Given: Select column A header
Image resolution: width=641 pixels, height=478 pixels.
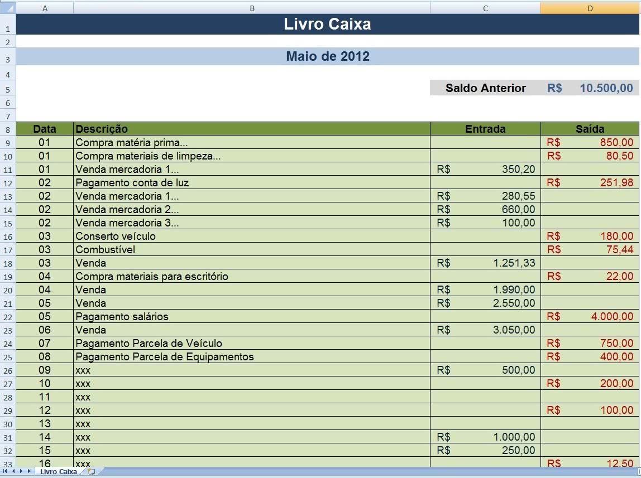Looking at the screenshot, I should pyautogui.click(x=45, y=8).
